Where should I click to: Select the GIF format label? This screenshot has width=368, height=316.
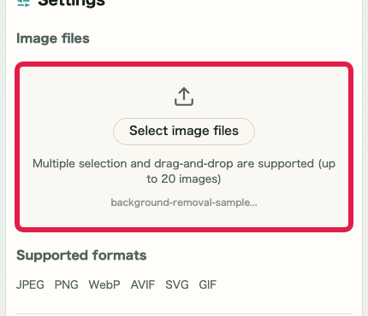tap(208, 284)
